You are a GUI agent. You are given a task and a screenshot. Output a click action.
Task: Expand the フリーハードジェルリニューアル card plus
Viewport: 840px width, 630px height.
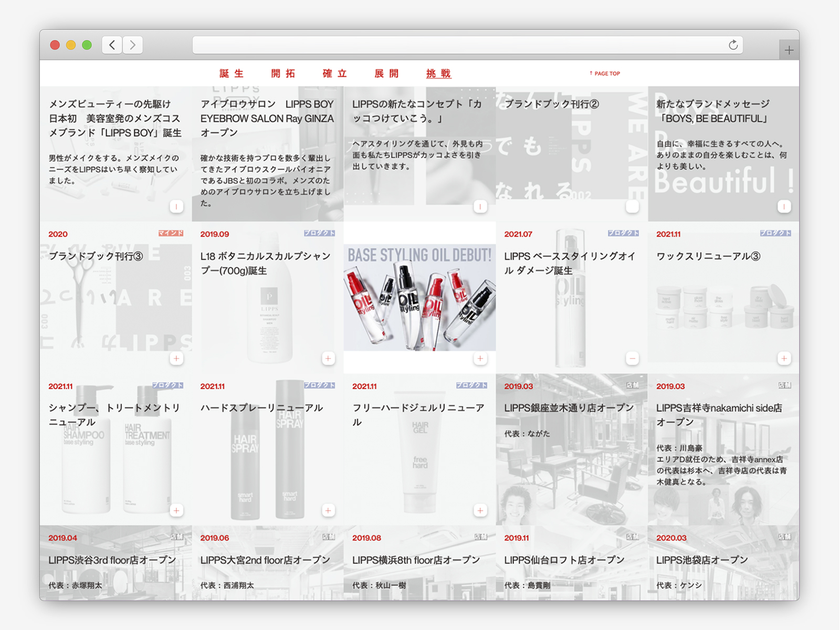point(480,510)
